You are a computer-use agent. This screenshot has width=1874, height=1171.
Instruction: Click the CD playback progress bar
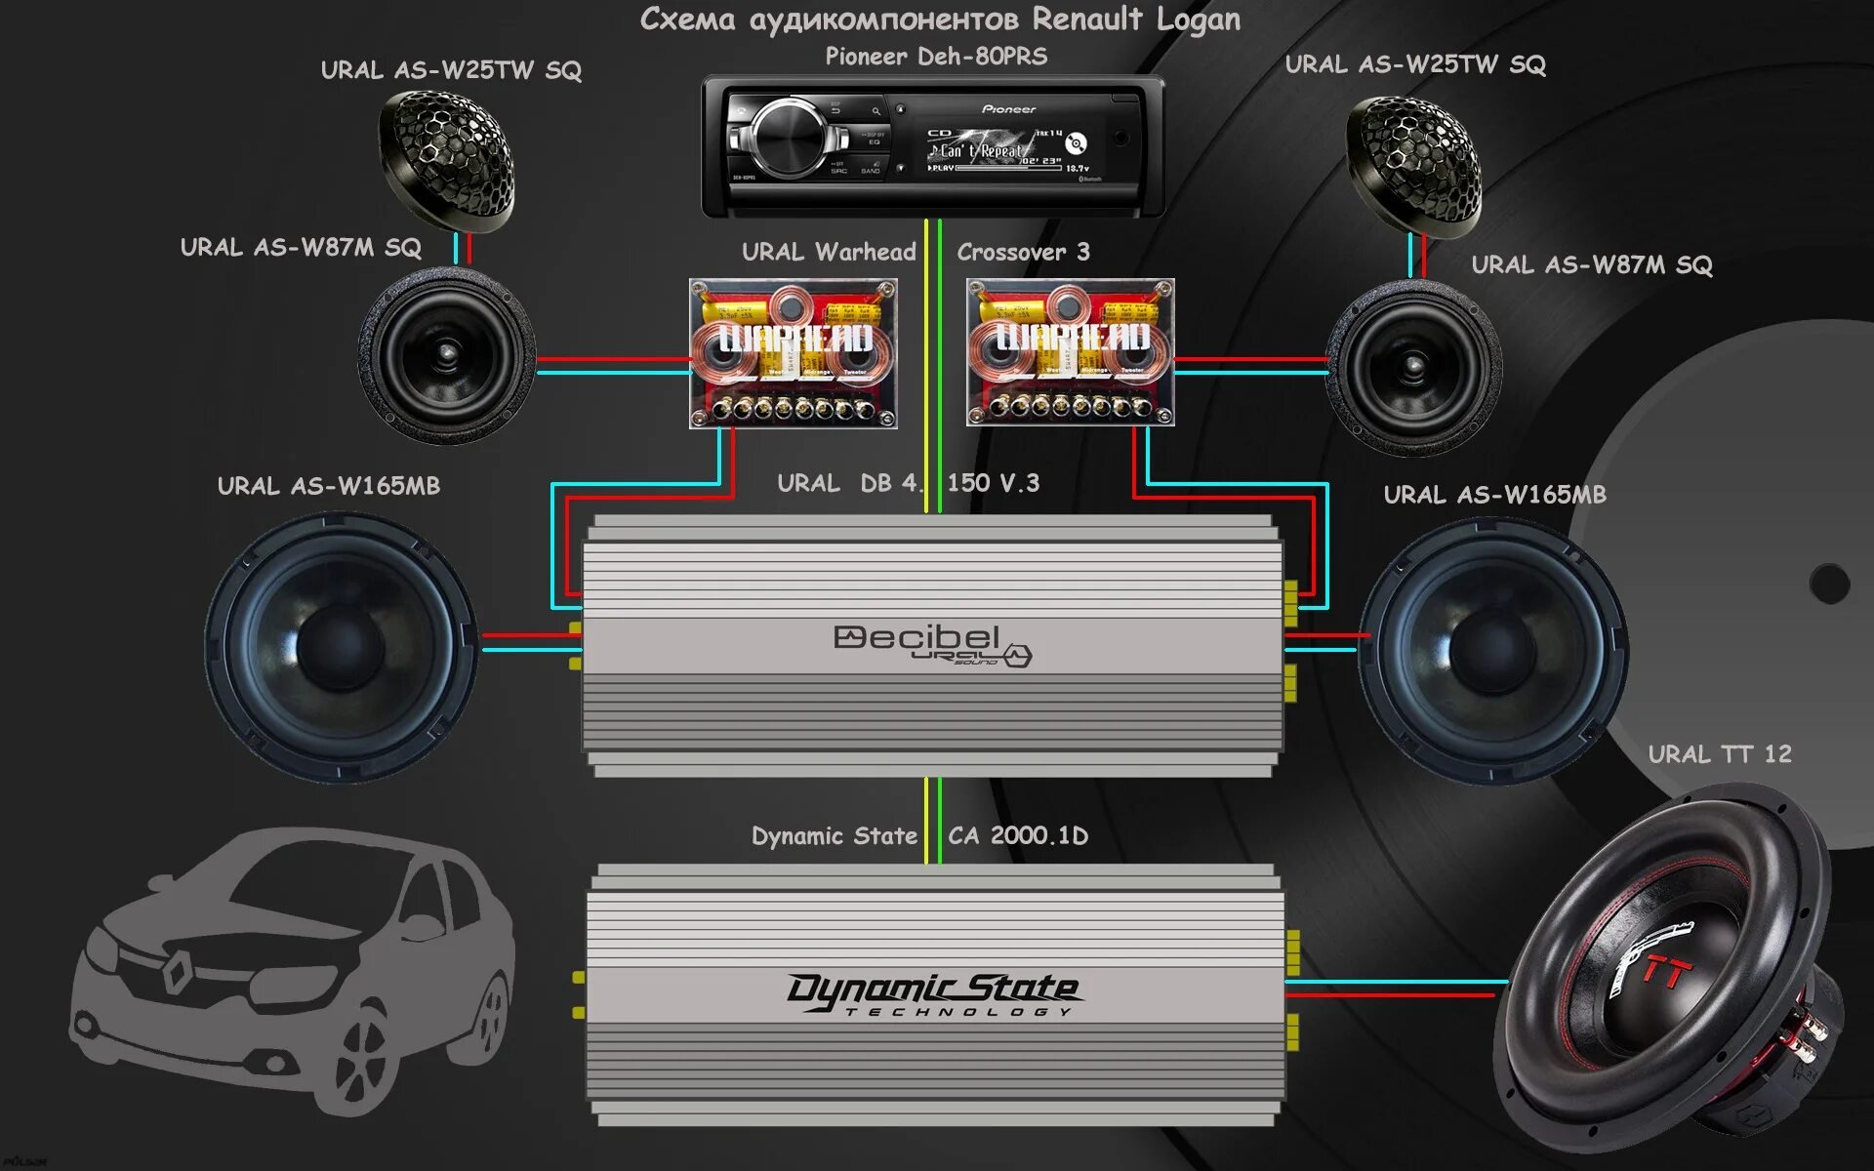click(x=1008, y=168)
